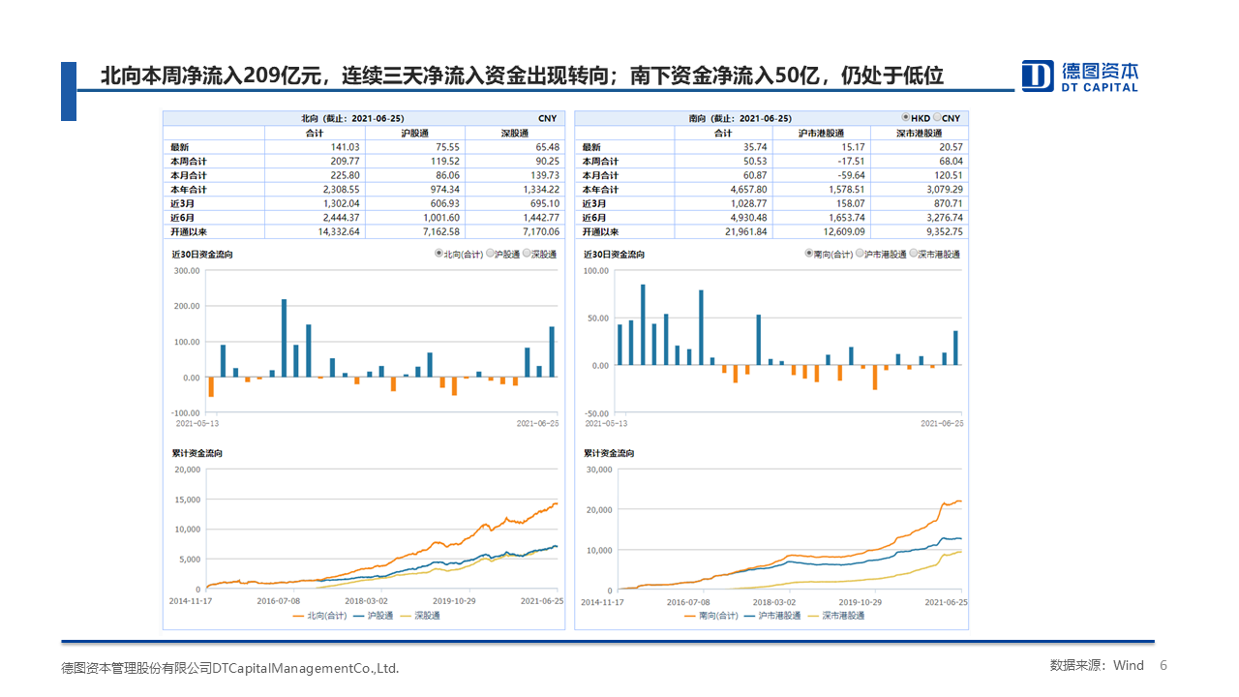Choose the 沪市港股通 radio above southbound bar chart

tap(861, 254)
